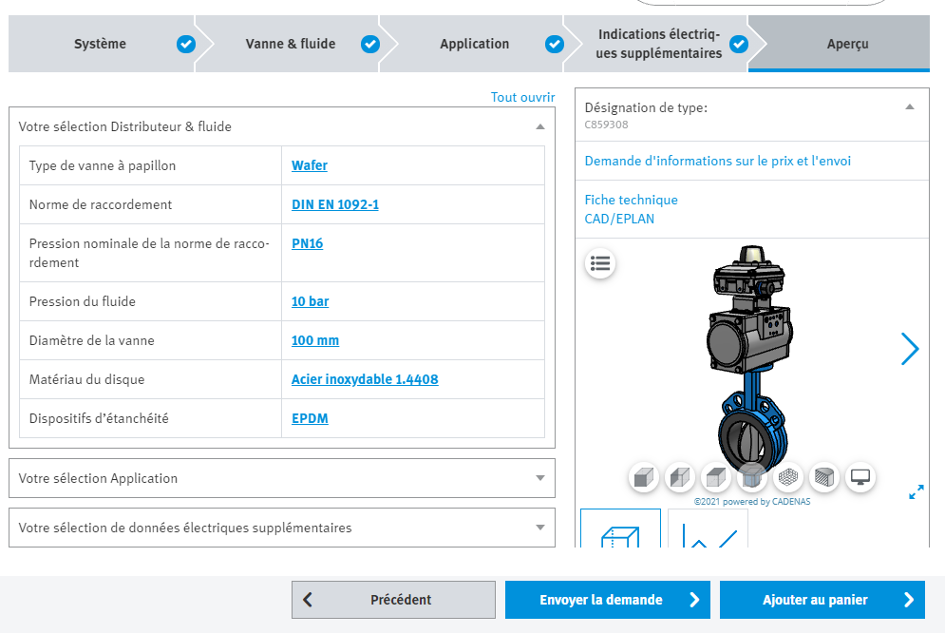The height and width of the screenshot is (634, 945).
Task: Apply the hatched section display mode
Action: click(x=824, y=477)
